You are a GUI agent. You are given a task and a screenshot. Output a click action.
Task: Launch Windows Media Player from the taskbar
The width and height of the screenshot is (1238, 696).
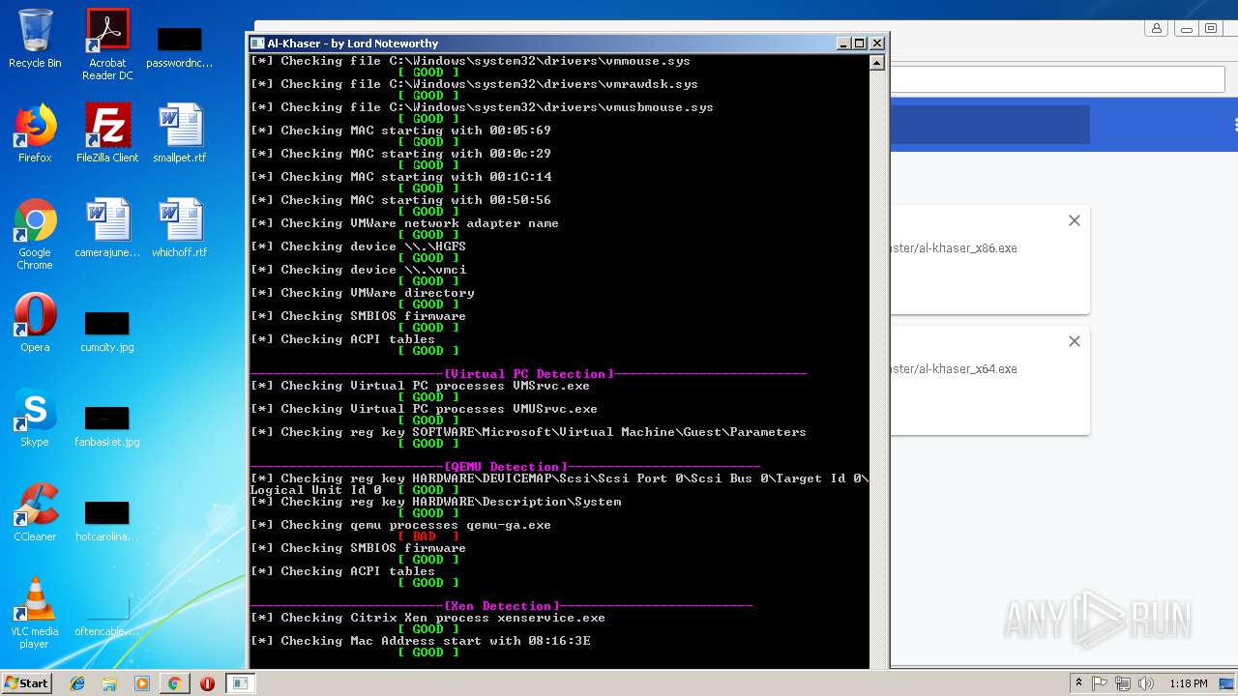click(x=142, y=683)
